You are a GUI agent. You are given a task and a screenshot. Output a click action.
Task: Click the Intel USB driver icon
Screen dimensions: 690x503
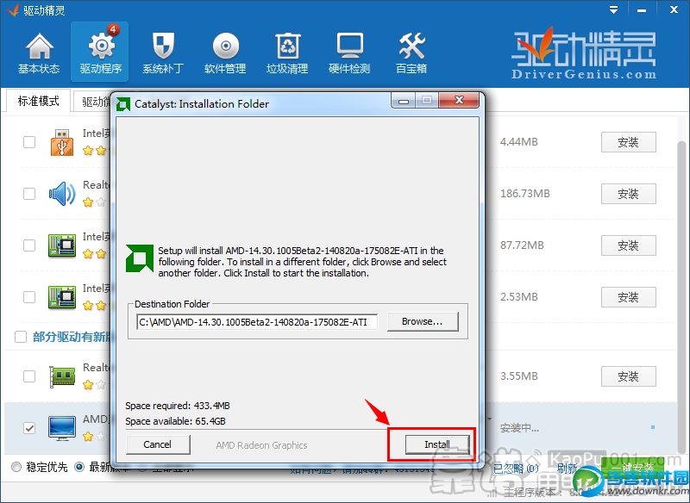tap(61, 142)
